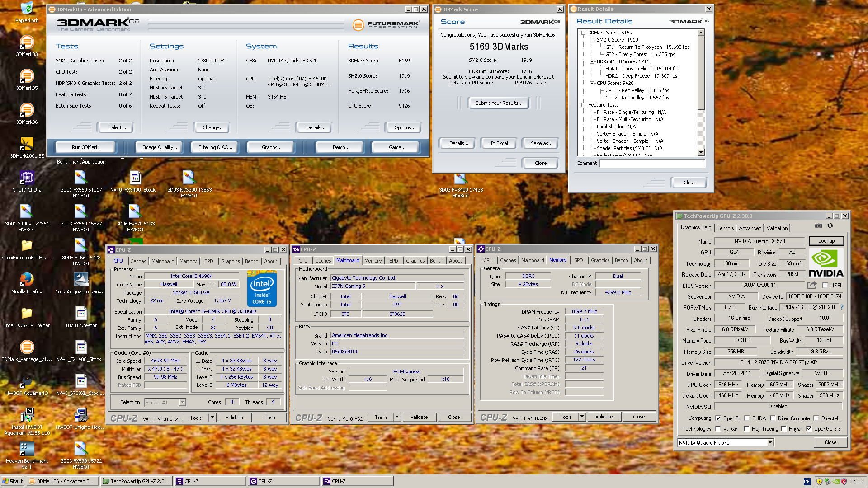Click the Result Details vertical scrollbar thumb
This screenshot has height=488, width=868.
pyautogui.click(x=701, y=72)
